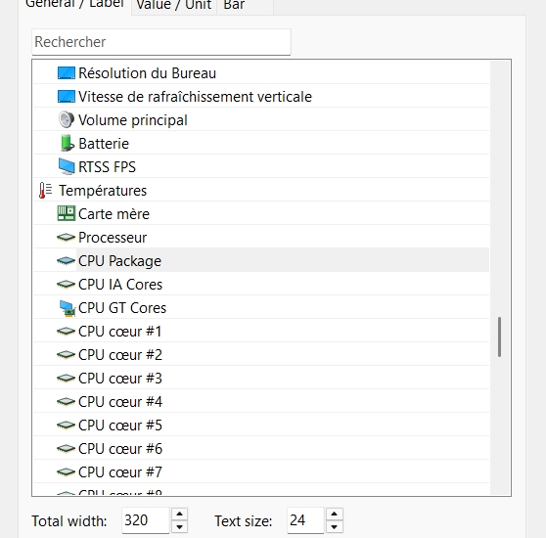This screenshot has height=538, width=546.
Task: Click the speaker icon for Volume principal
Action: point(67,119)
